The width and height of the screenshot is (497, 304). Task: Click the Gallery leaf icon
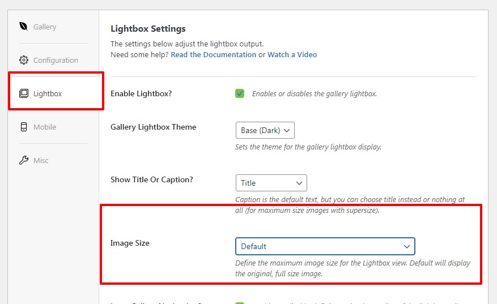pos(23,27)
